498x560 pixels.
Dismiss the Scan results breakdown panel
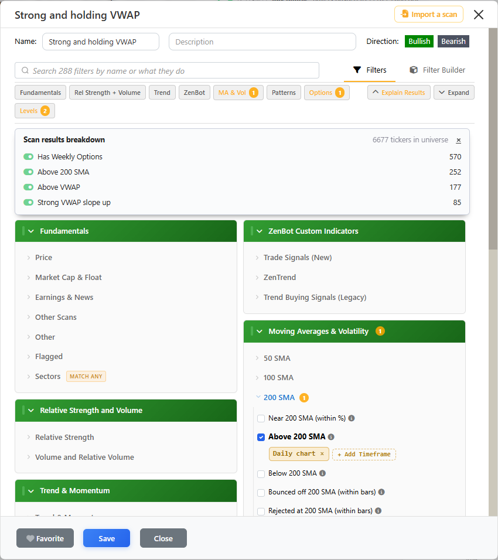(458, 141)
